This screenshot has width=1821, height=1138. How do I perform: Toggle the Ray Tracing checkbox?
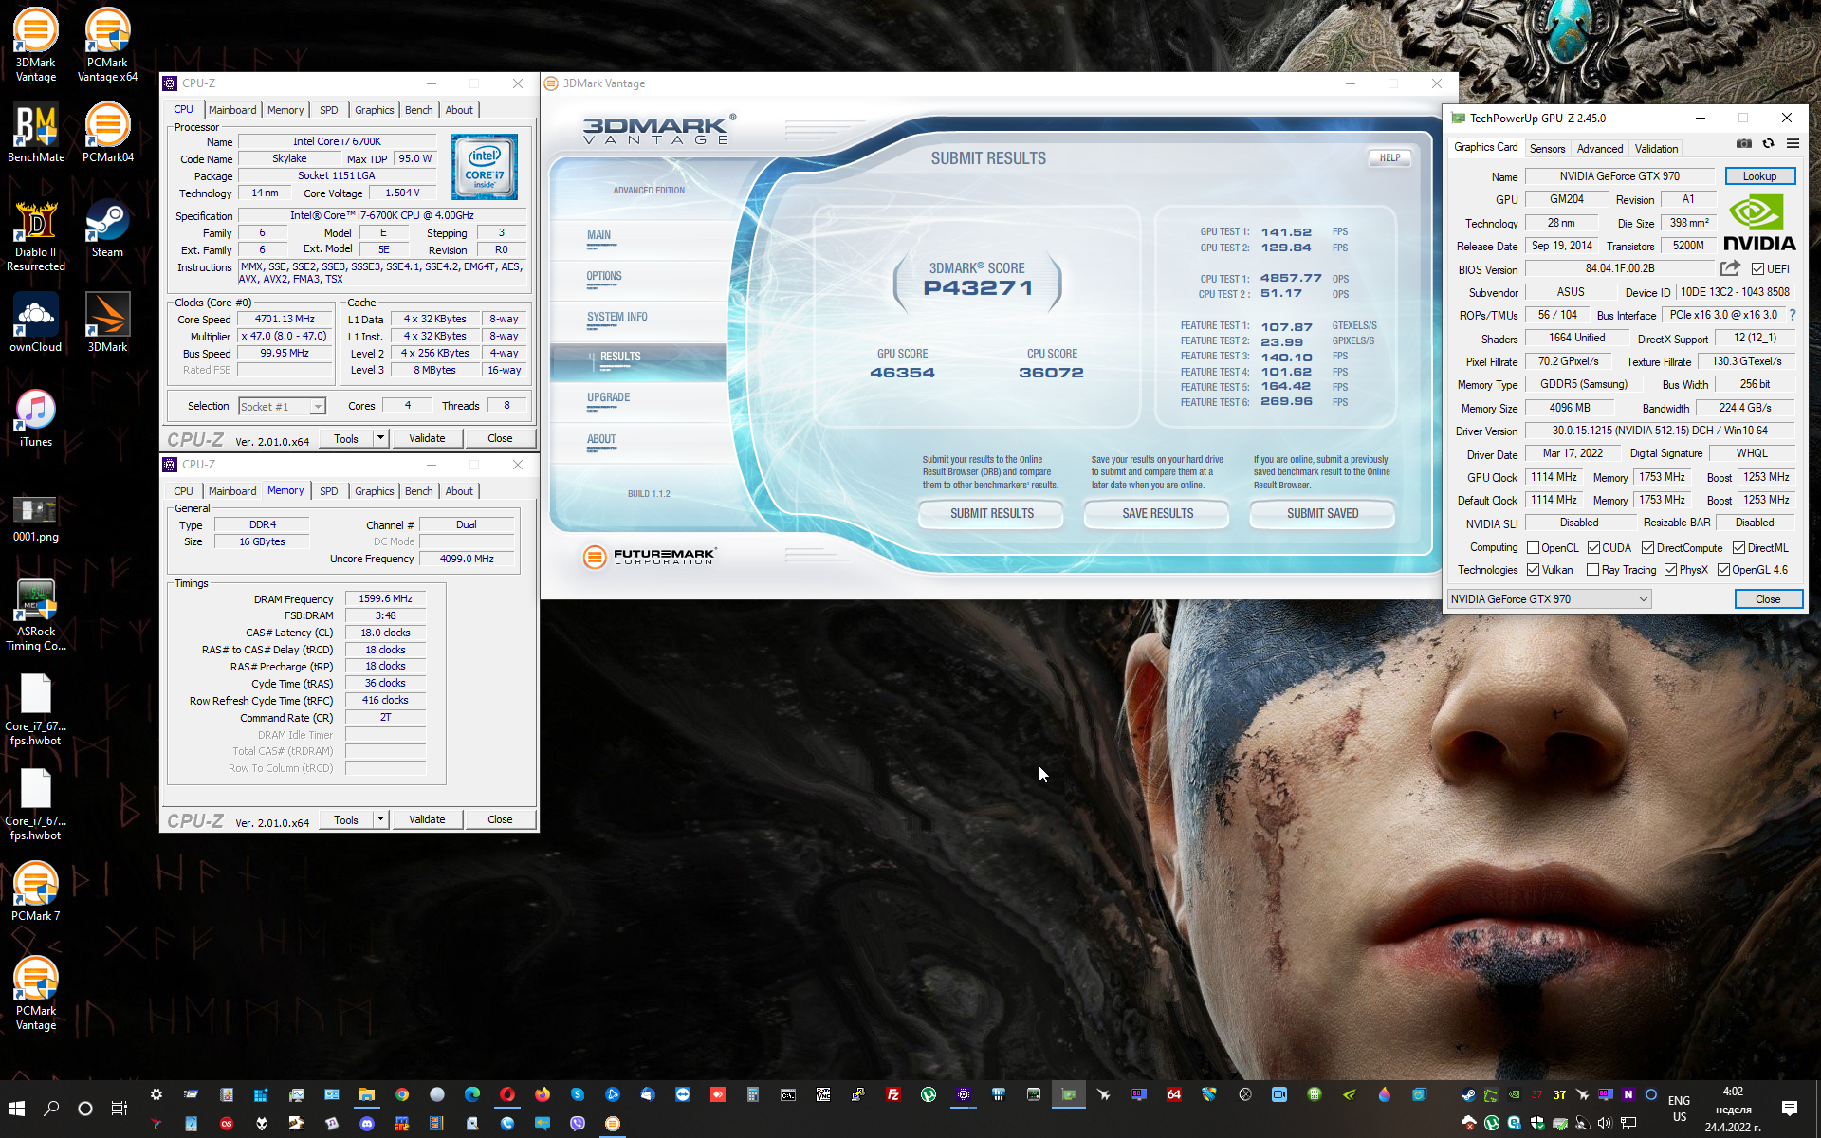coord(1593,570)
